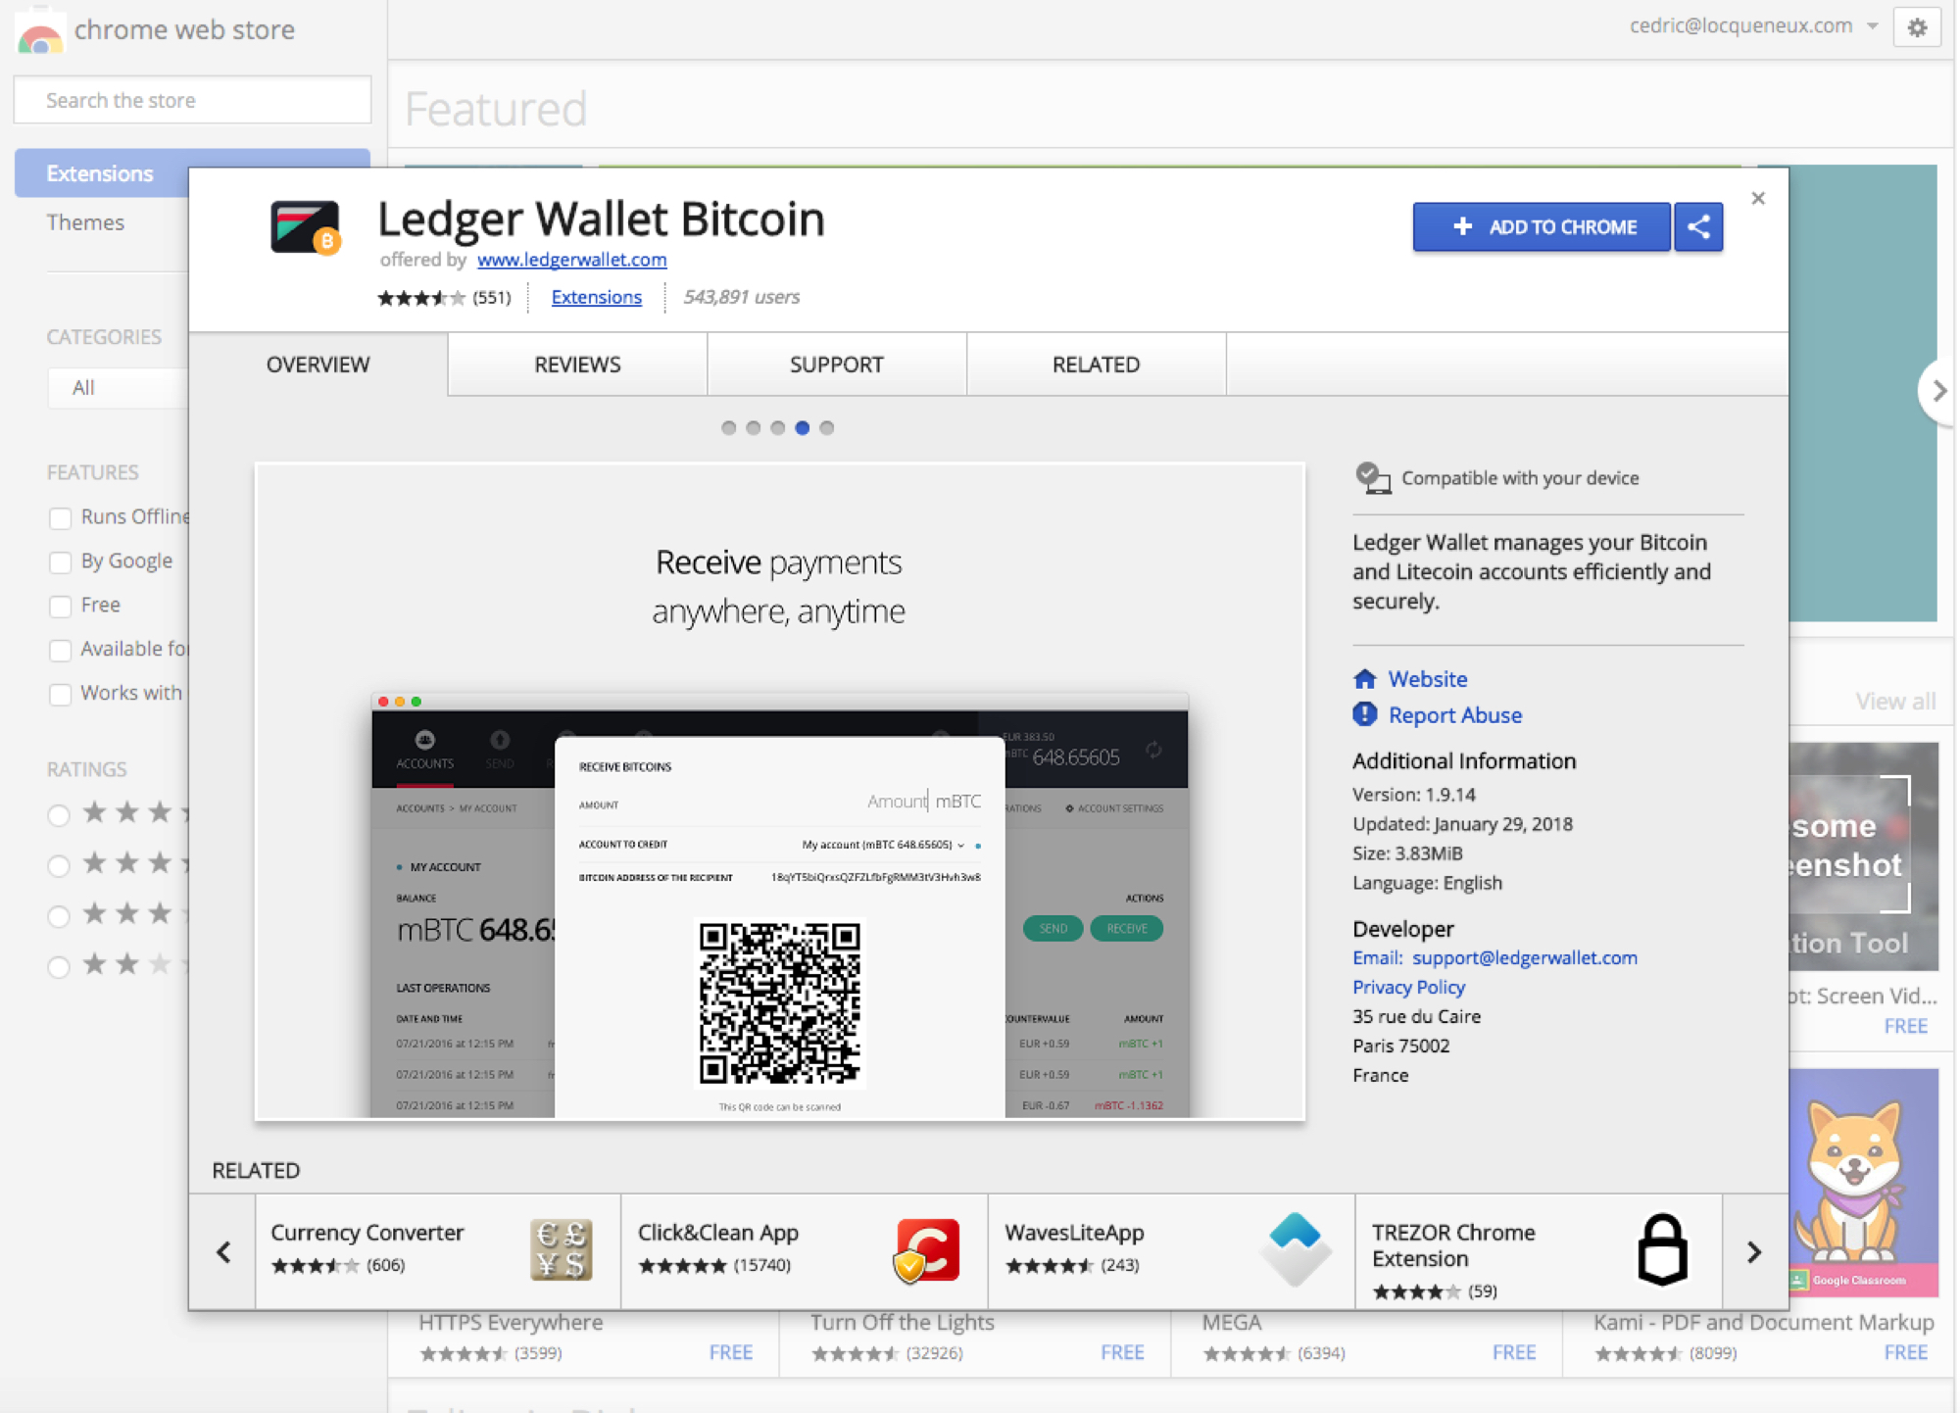Check the 'Works with' filter checkbox
Screen dimensions: 1960x1413
coord(60,694)
